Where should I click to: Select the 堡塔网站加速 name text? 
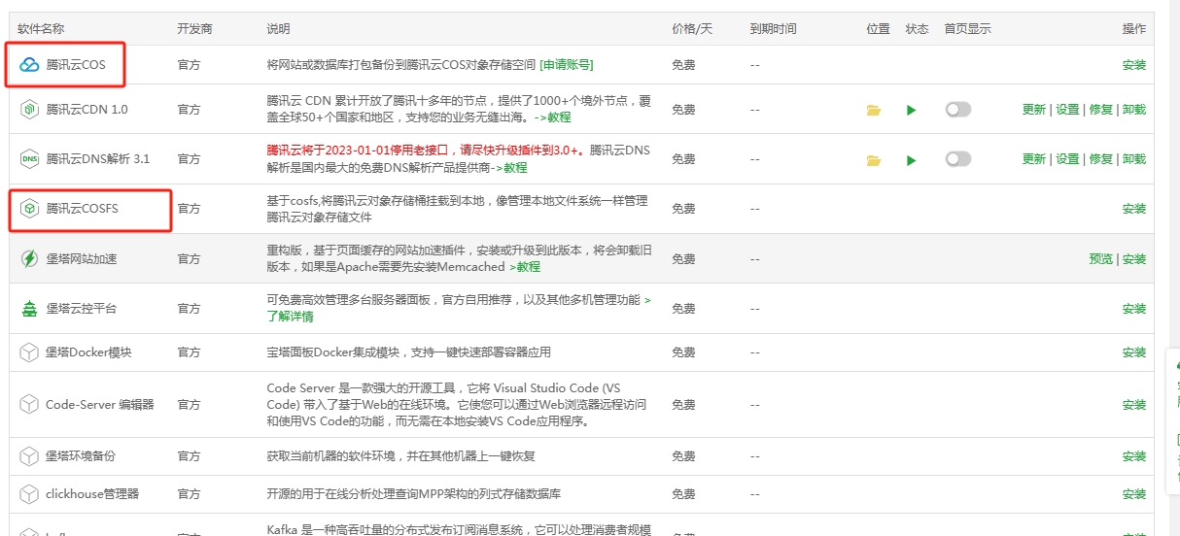[82, 259]
